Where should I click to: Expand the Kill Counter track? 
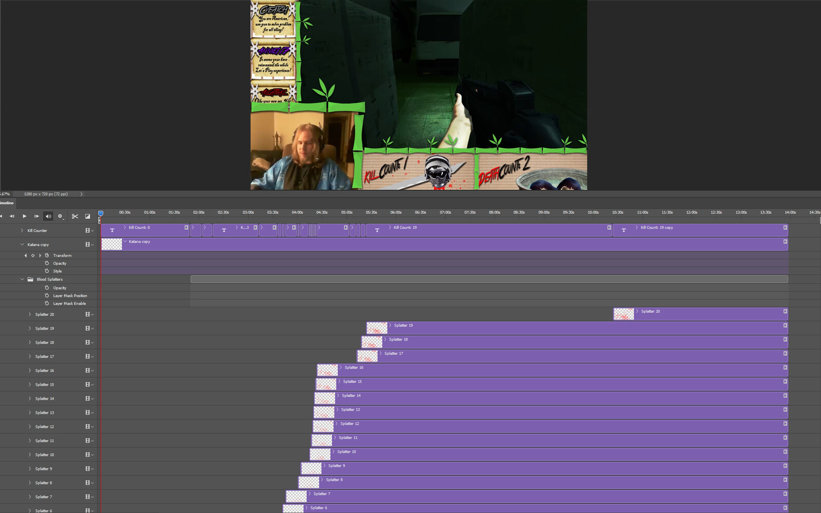tap(22, 231)
